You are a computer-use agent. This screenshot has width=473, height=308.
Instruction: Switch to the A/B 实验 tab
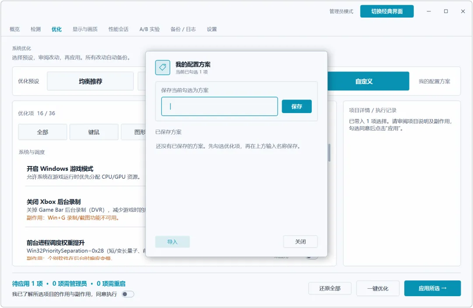pyautogui.click(x=150, y=29)
